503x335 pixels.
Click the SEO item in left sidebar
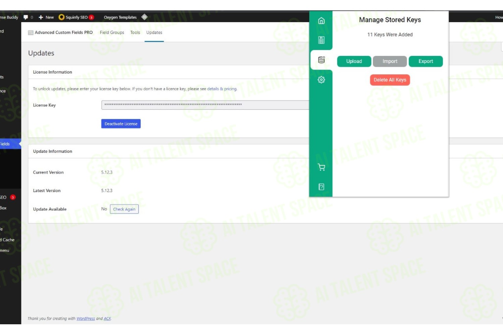pyautogui.click(x=3, y=197)
